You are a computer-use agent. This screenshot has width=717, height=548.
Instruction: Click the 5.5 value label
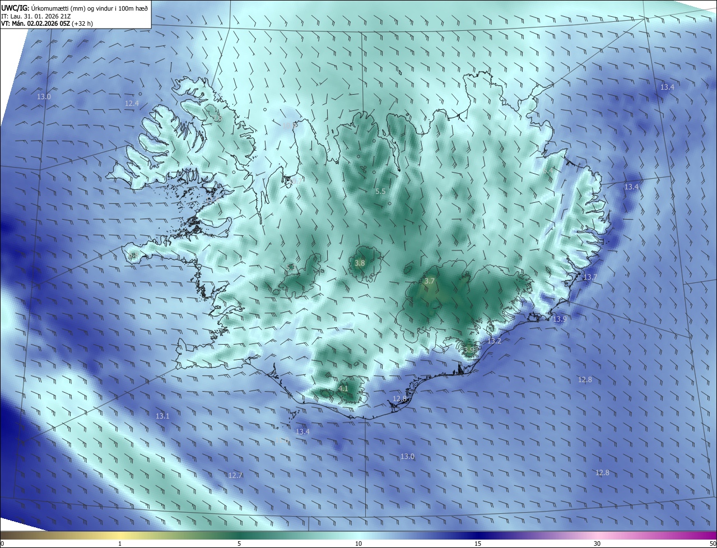point(380,191)
